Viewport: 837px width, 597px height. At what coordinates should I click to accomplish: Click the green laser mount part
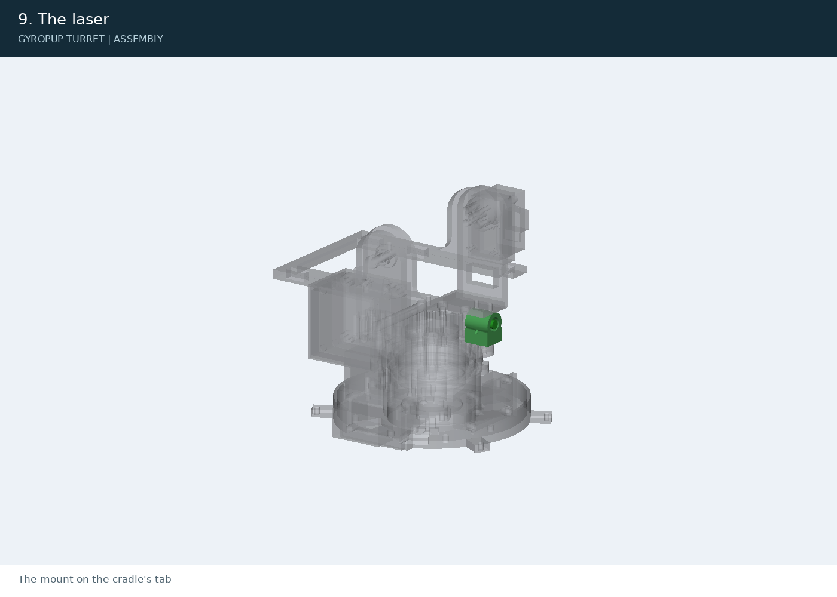[x=483, y=330]
